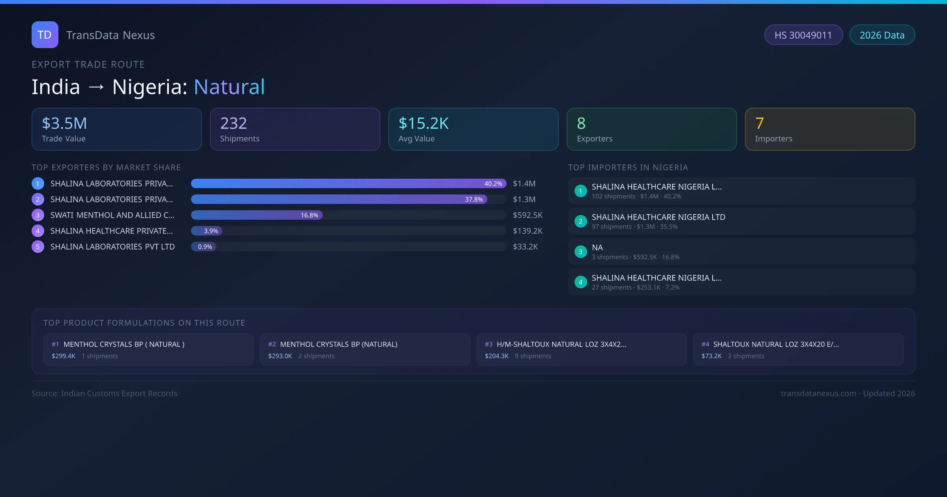Click the transdatanexus.com footer link
947x497 pixels.
pyautogui.click(x=818, y=393)
